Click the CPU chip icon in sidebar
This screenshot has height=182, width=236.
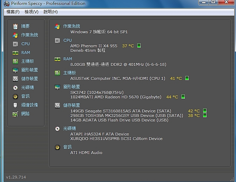[15, 44]
